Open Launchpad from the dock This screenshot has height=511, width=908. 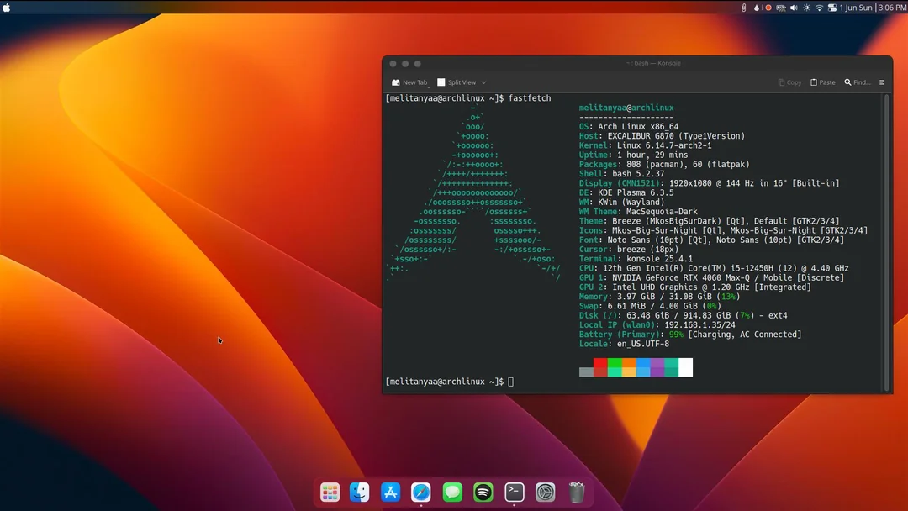tap(330, 493)
